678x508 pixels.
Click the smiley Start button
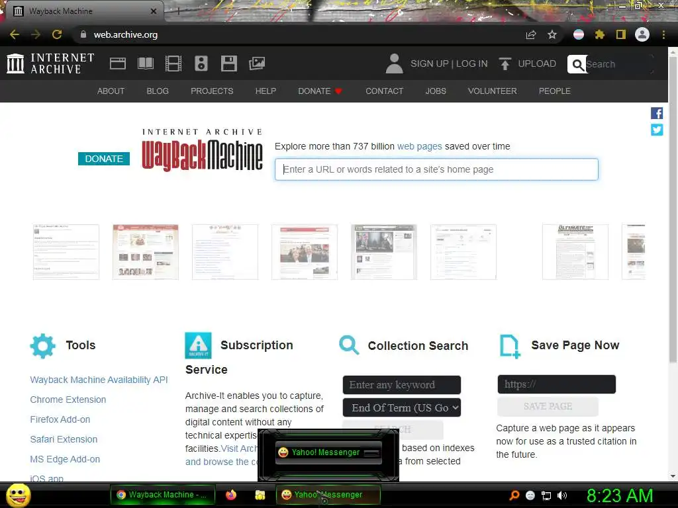[19, 495]
